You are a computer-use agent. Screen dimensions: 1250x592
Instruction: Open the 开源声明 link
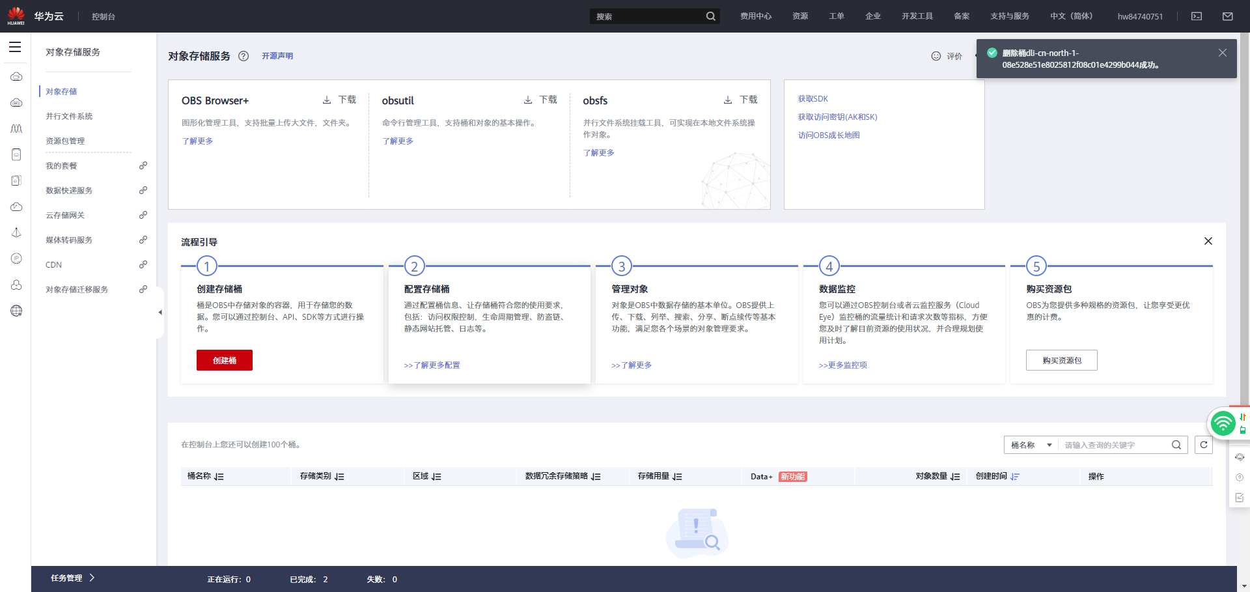point(277,56)
